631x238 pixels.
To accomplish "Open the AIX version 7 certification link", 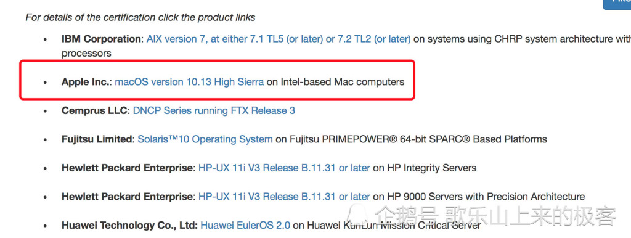I will click(279, 39).
